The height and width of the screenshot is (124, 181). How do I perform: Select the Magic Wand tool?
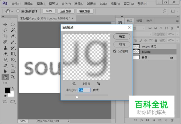pyautogui.click(x=13, y=30)
